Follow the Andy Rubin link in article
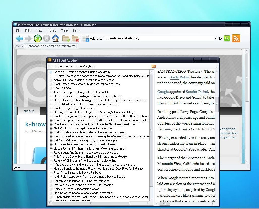The width and height of the screenshot is (259, 209). click(180, 77)
